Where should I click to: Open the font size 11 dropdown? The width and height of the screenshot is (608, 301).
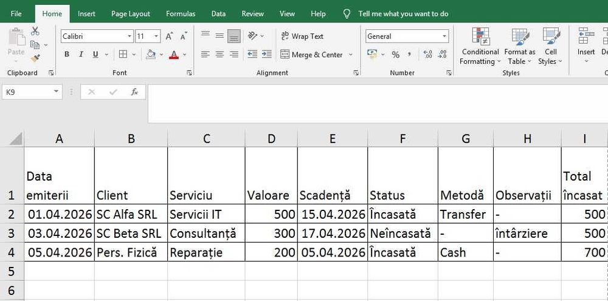pyautogui.click(x=156, y=36)
